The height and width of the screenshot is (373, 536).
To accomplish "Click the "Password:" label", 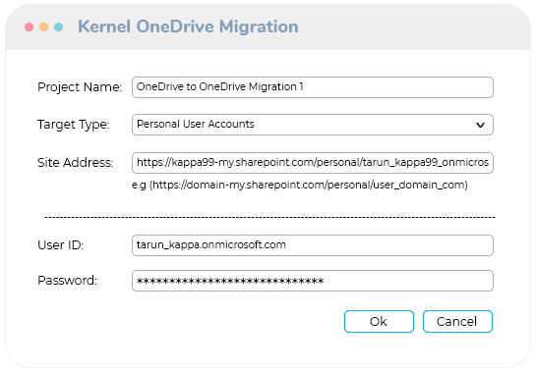I will pos(67,281).
